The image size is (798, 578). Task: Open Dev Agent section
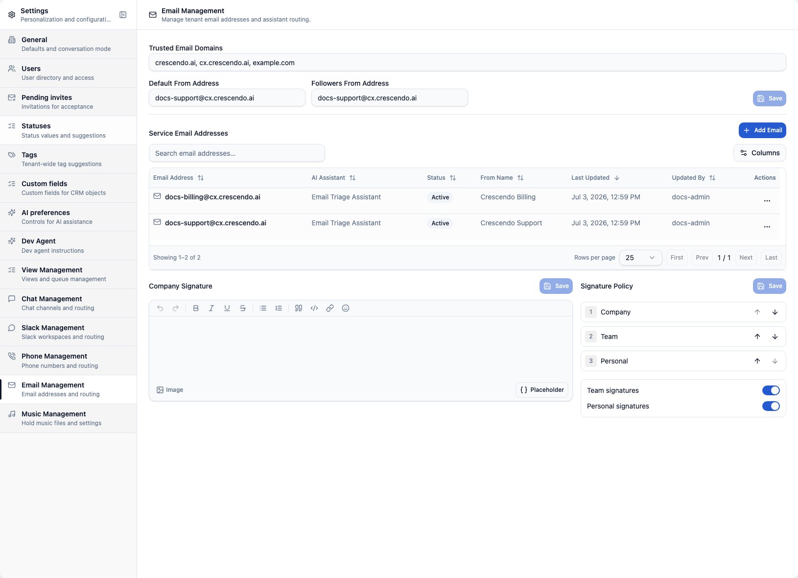[68, 245]
